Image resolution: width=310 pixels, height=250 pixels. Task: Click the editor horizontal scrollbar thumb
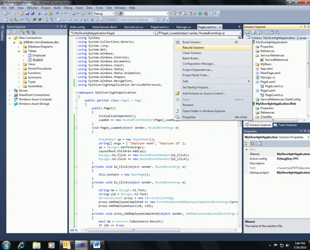[134, 230]
